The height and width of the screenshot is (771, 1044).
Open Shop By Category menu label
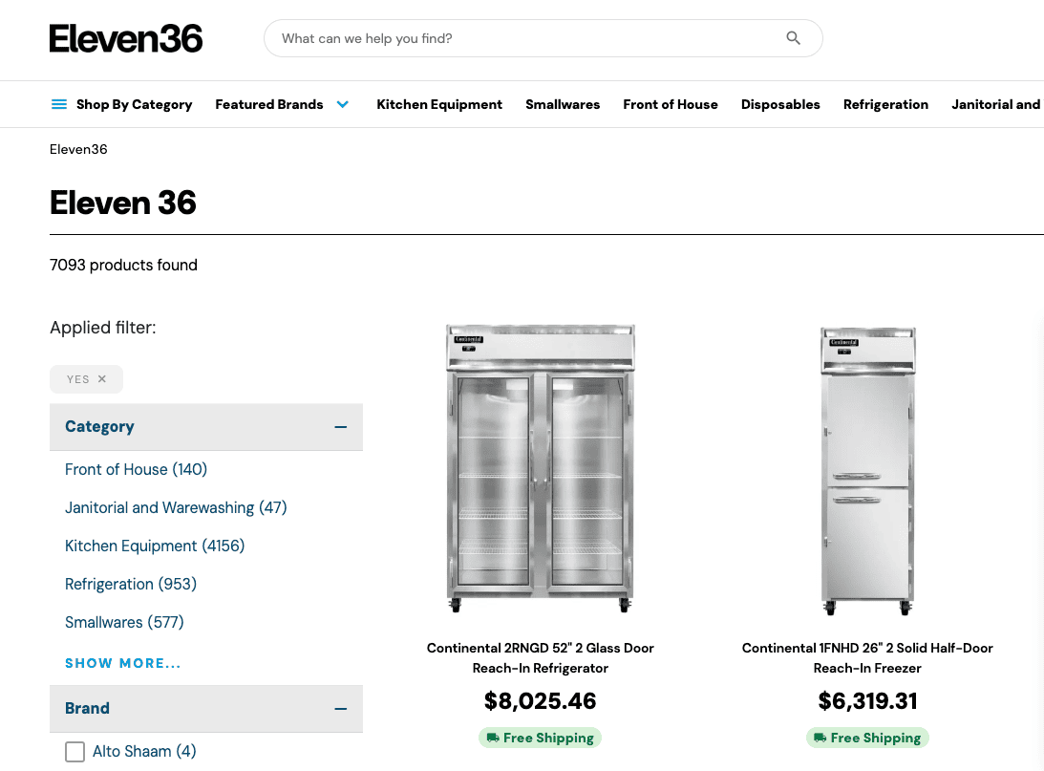pyautogui.click(x=135, y=104)
